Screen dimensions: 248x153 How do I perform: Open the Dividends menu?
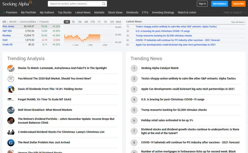[132, 12]
